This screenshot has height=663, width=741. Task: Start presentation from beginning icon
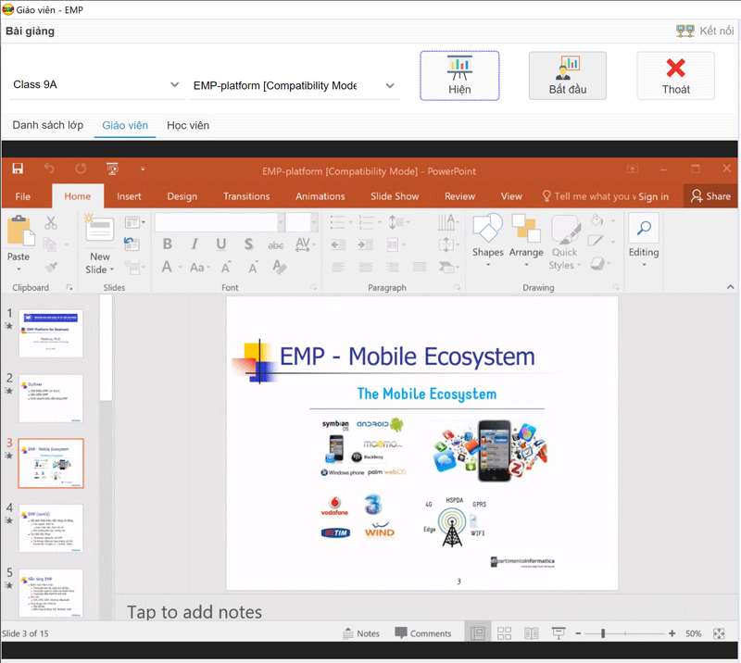click(x=112, y=169)
